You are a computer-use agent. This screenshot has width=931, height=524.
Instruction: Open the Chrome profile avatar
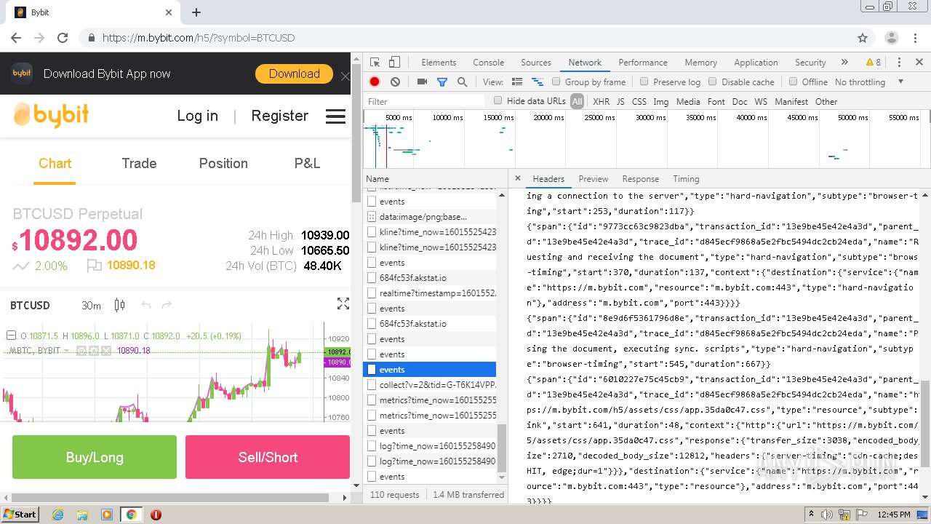tap(891, 38)
